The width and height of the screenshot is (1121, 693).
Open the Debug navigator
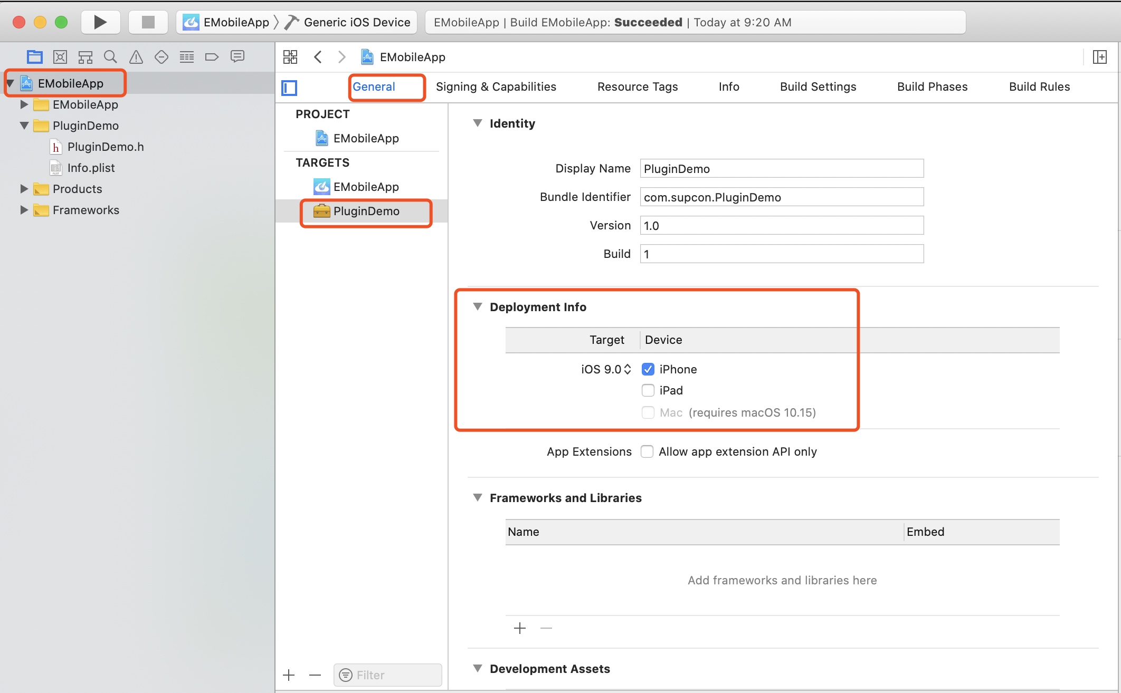pyautogui.click(x=187, y=57)
